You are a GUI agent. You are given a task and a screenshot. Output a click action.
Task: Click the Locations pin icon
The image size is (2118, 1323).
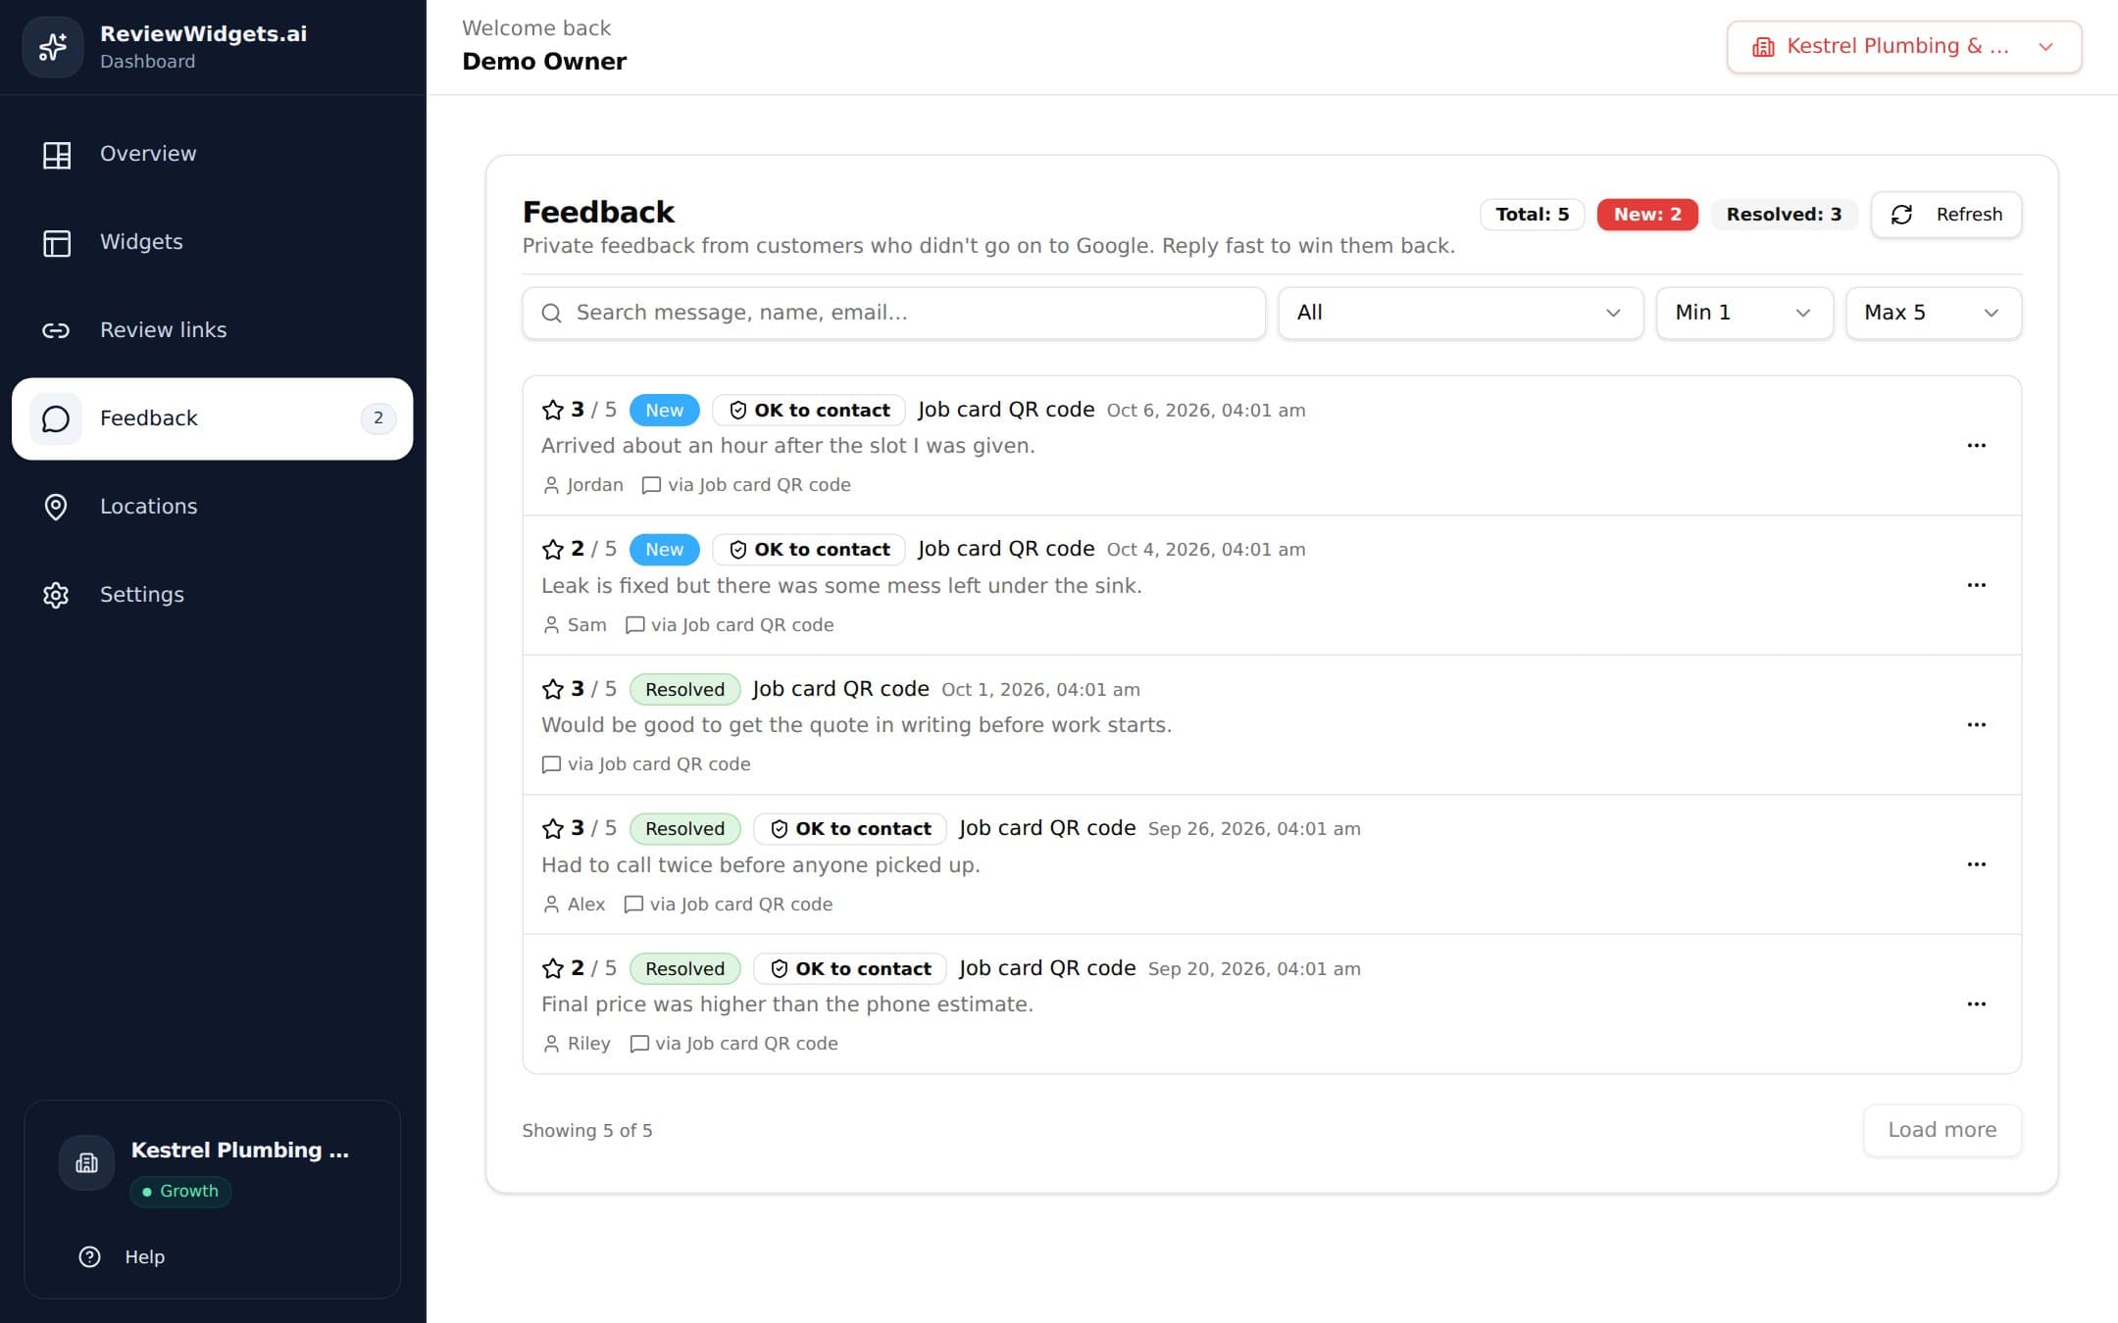56,507
